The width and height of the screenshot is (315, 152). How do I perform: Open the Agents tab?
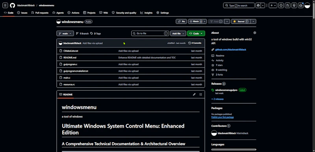pos(58,13)
